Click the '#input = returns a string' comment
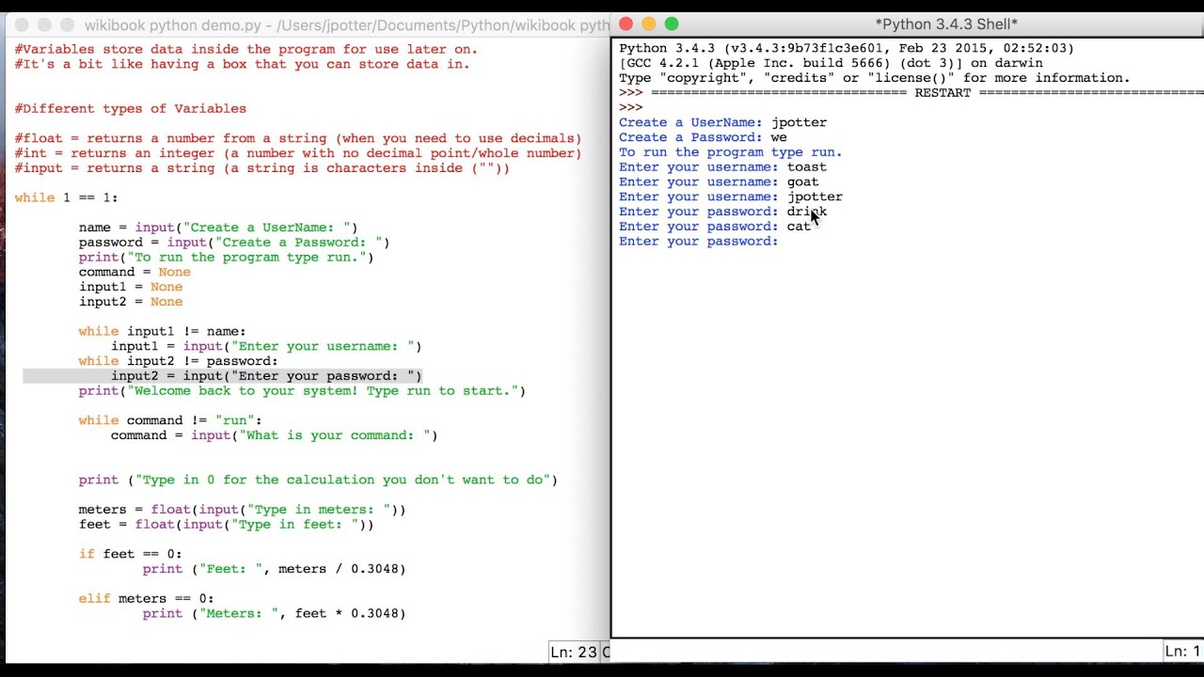This screenshot has width=1204, height=677. [x=262, y=168]
